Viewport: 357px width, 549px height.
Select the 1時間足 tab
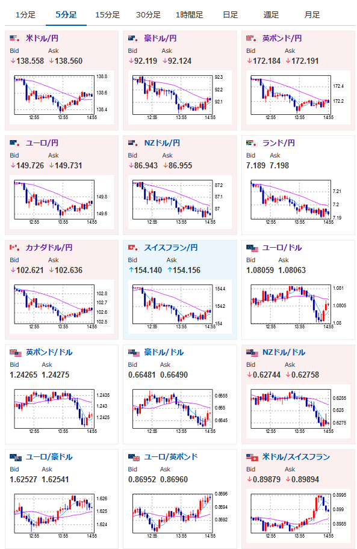point(190,14)
